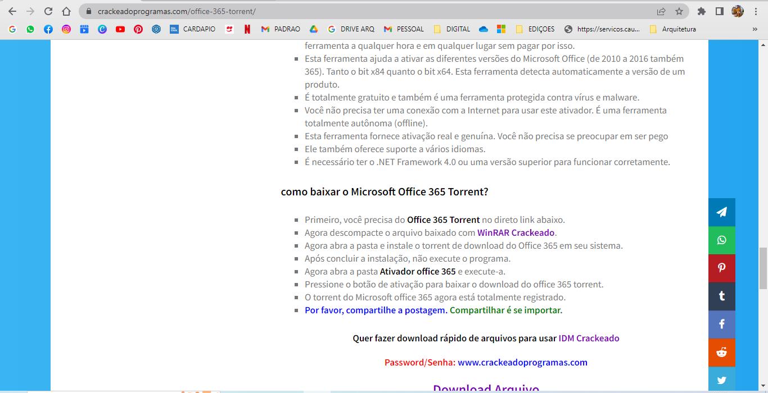Viewport: 768px width, 393px height.
Task: Open the YouTube bookmark icon
Action: coord(120,29)
